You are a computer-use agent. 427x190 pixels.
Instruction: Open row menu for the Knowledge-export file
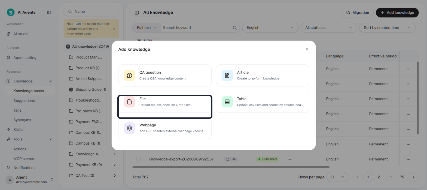pyautogui.click(x=408, y=159)
